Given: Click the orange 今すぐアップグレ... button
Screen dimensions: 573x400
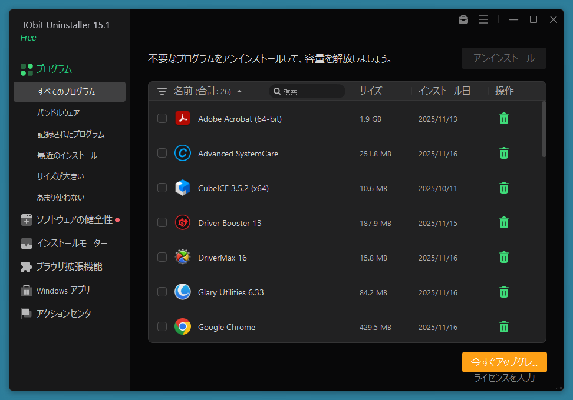Looking at the screenshot, I should [504, 362].
